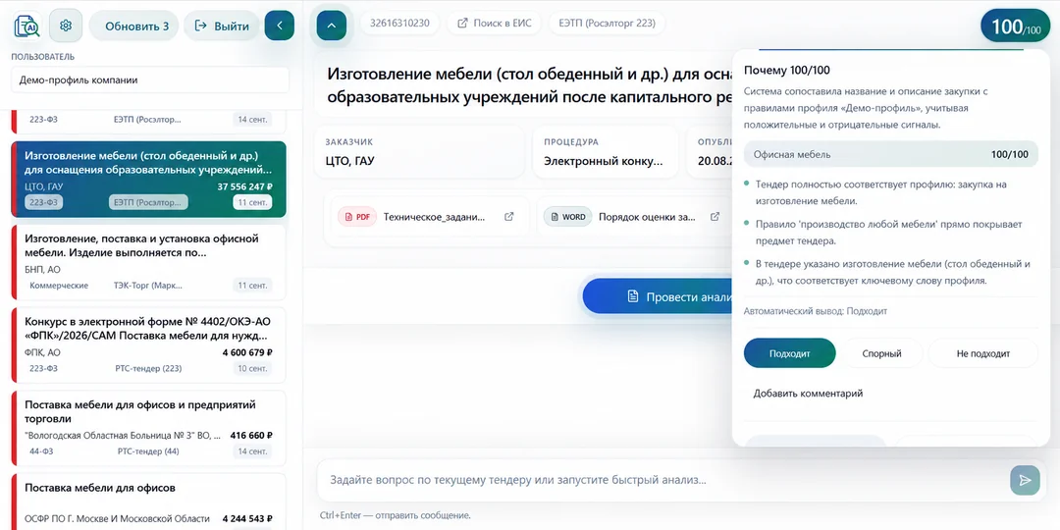Mark tender as 'Спорный'

pos(881,353)
